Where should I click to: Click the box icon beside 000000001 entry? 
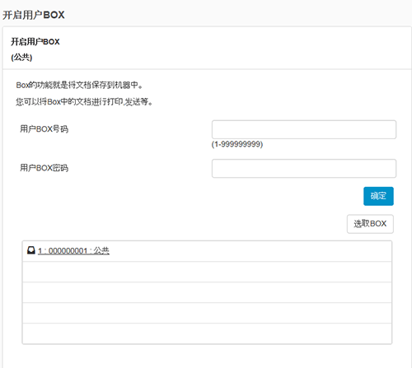(31, 250)
